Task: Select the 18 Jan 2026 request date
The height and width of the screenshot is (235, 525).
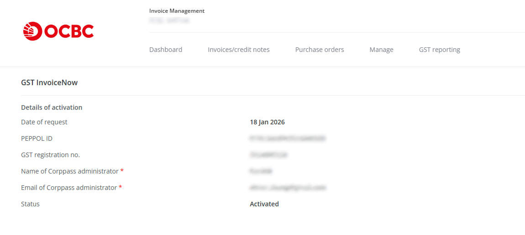Action: click(x=267, y=122)
